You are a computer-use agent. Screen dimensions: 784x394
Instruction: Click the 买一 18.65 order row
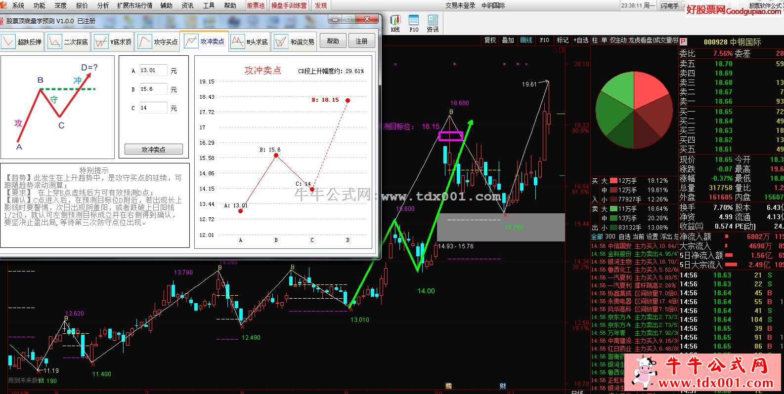pos(731,112)
